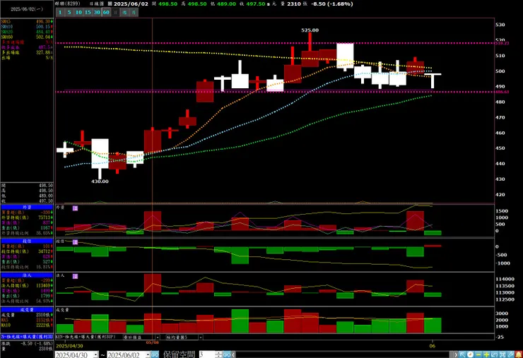Open the start date 2025/04/30 dropdown arrow
This screenshot has height=358, width=523.
[x=95, y=354]
